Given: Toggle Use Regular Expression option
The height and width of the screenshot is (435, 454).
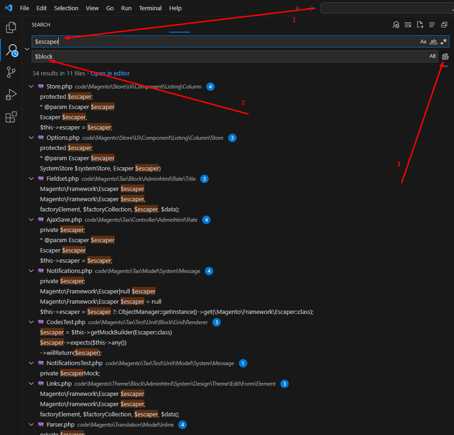Looking at the screenshot, I should pos(444,41).
